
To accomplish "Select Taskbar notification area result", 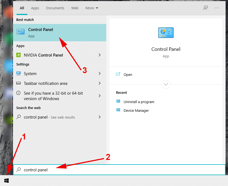I will coord(60,83).
